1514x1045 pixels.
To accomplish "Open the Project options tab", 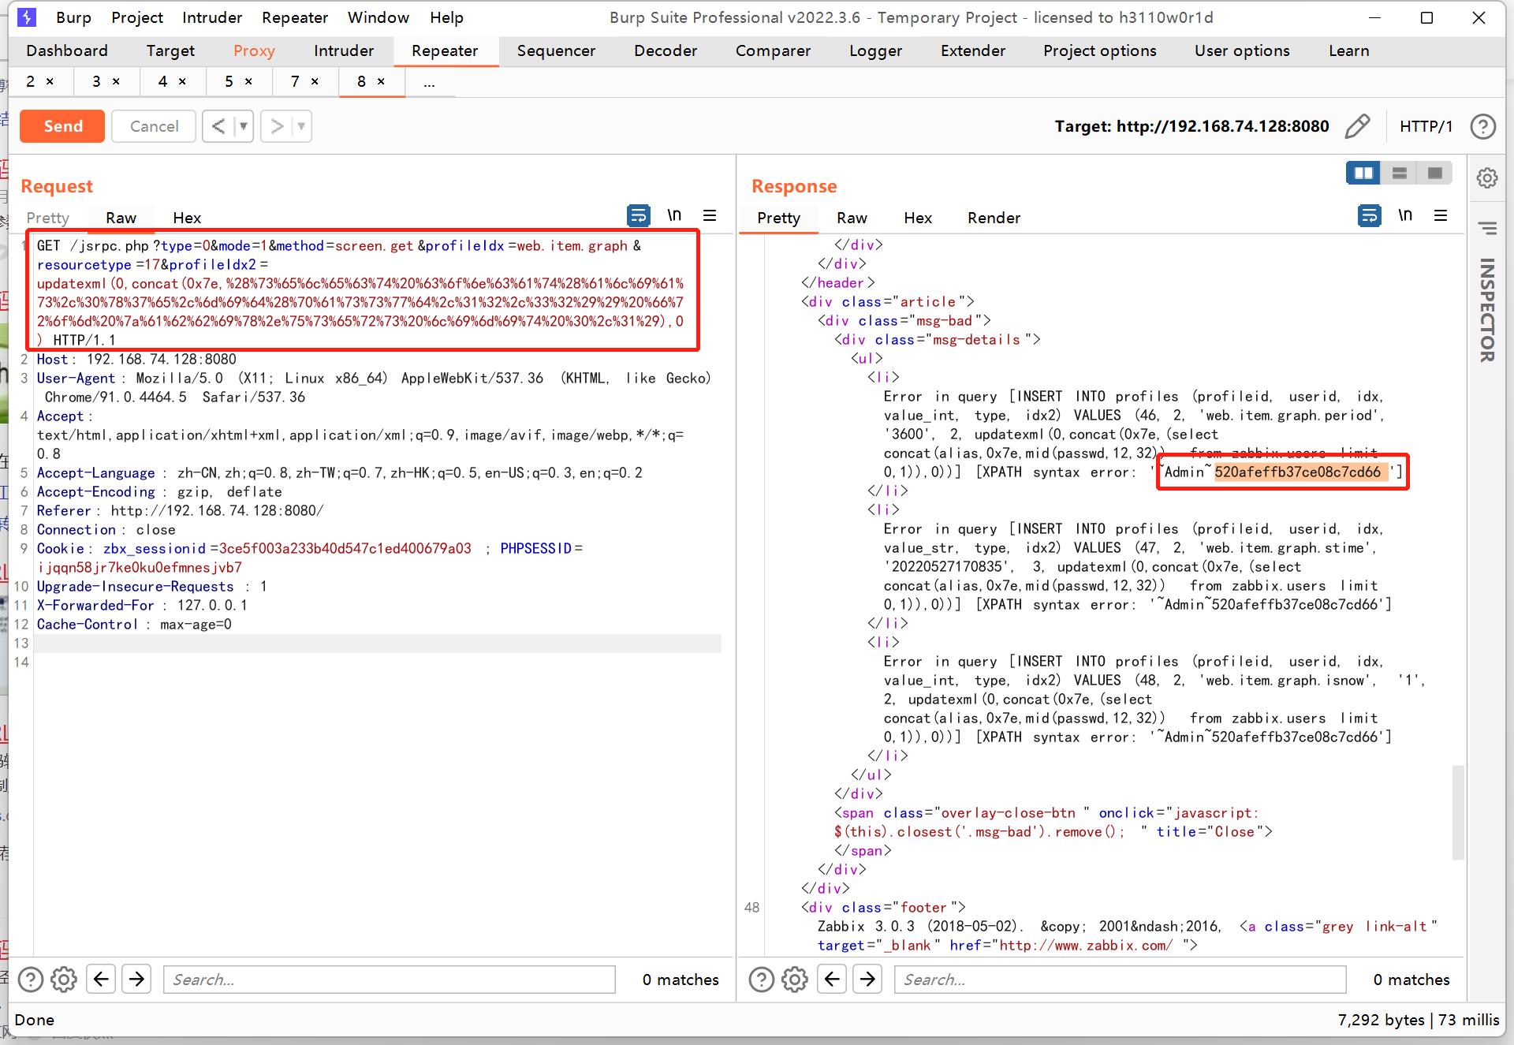I will [x=1100, y=50].
